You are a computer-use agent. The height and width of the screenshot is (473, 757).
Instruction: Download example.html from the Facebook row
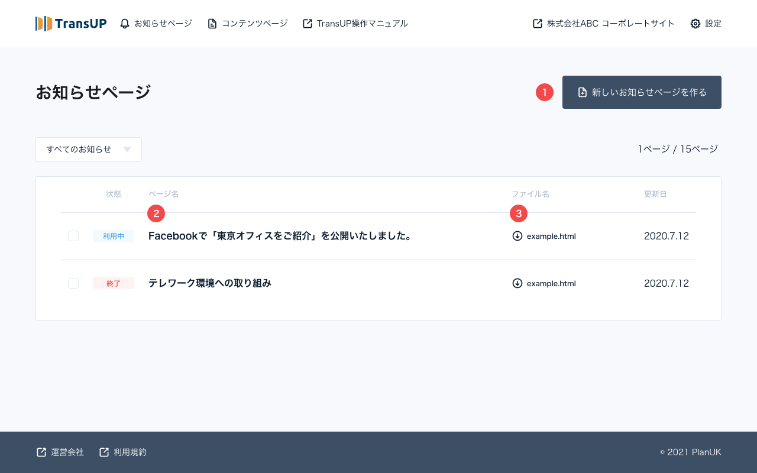coord(544,236)
